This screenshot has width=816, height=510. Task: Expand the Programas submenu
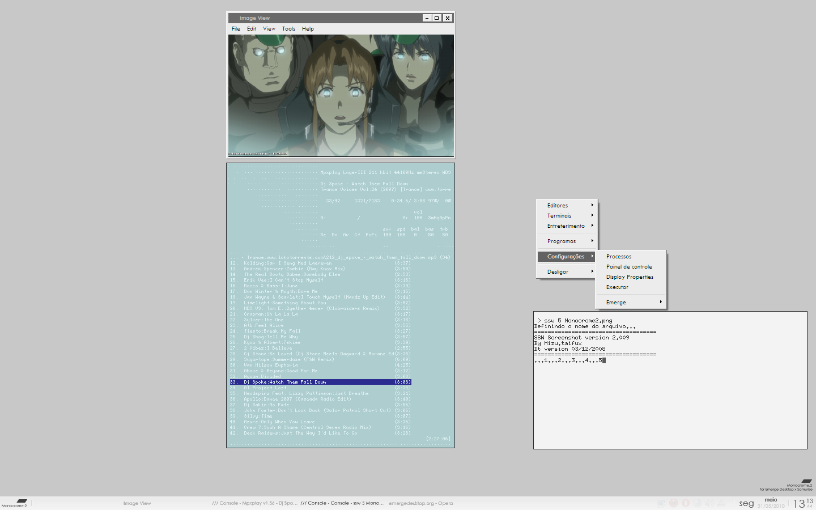(x=567, y=241)
